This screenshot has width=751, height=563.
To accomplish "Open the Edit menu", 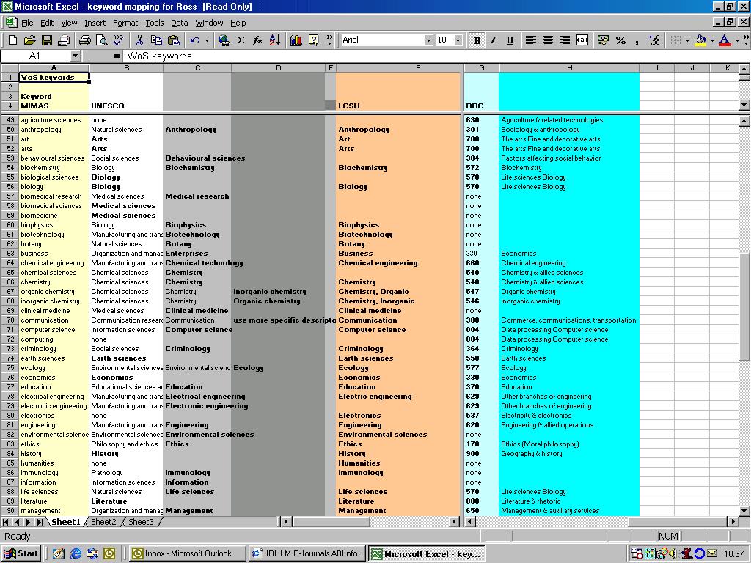I will tap(47, 23).
